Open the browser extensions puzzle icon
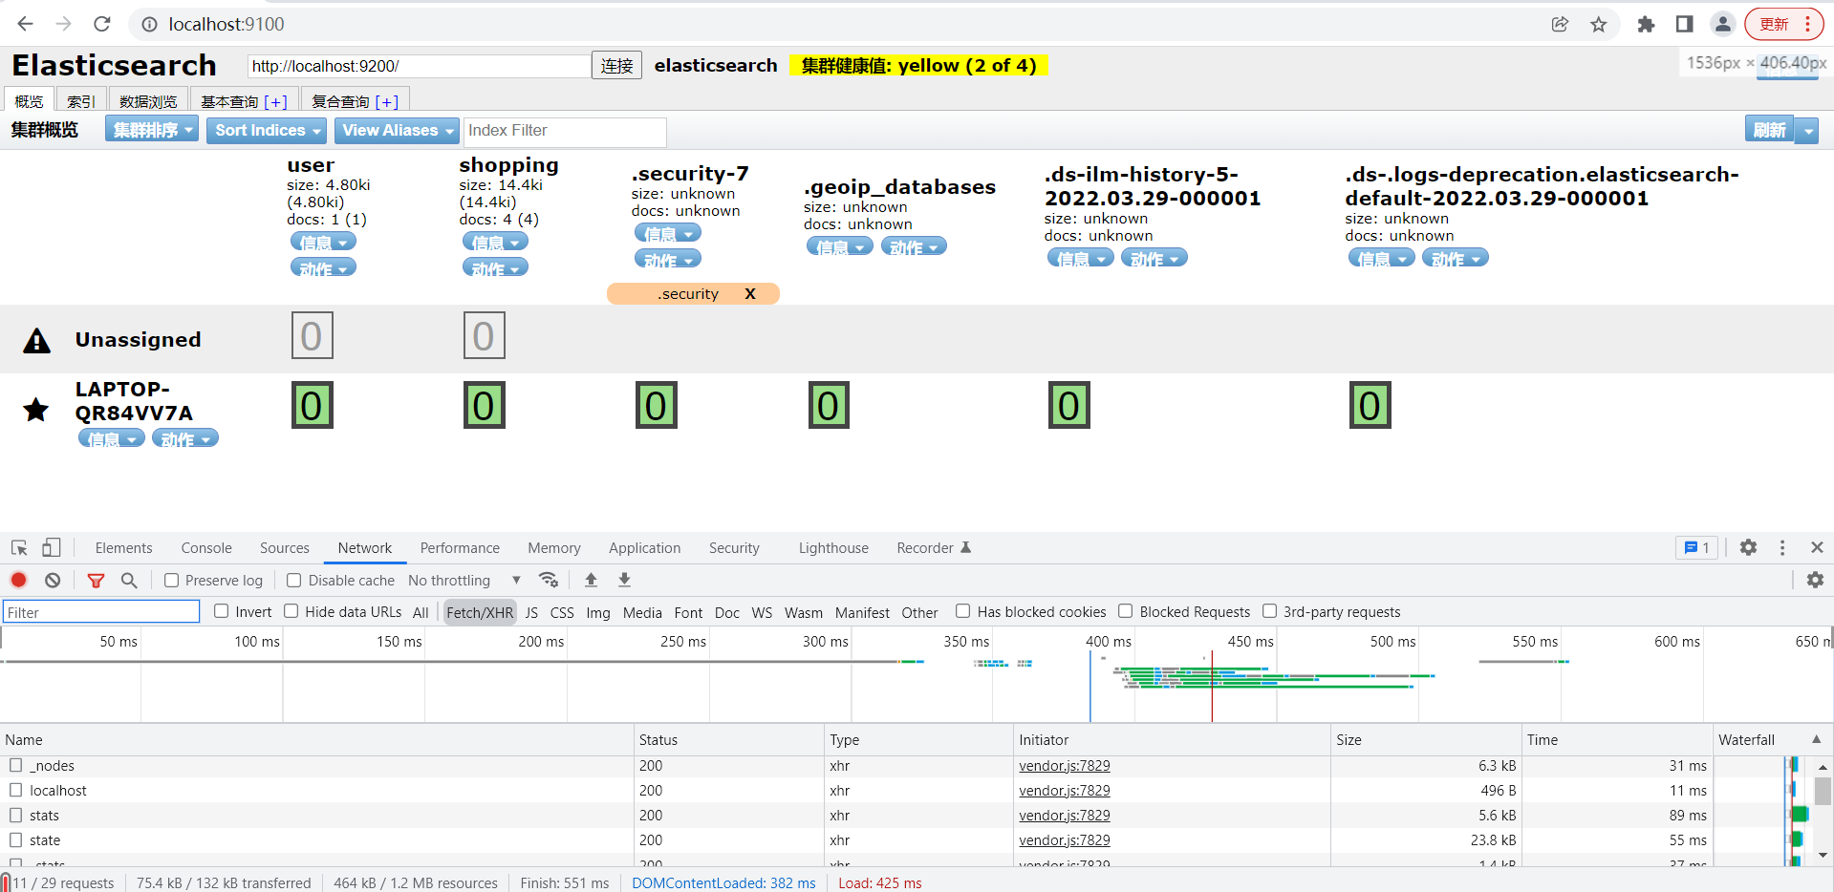 (x=1646, y=25)
